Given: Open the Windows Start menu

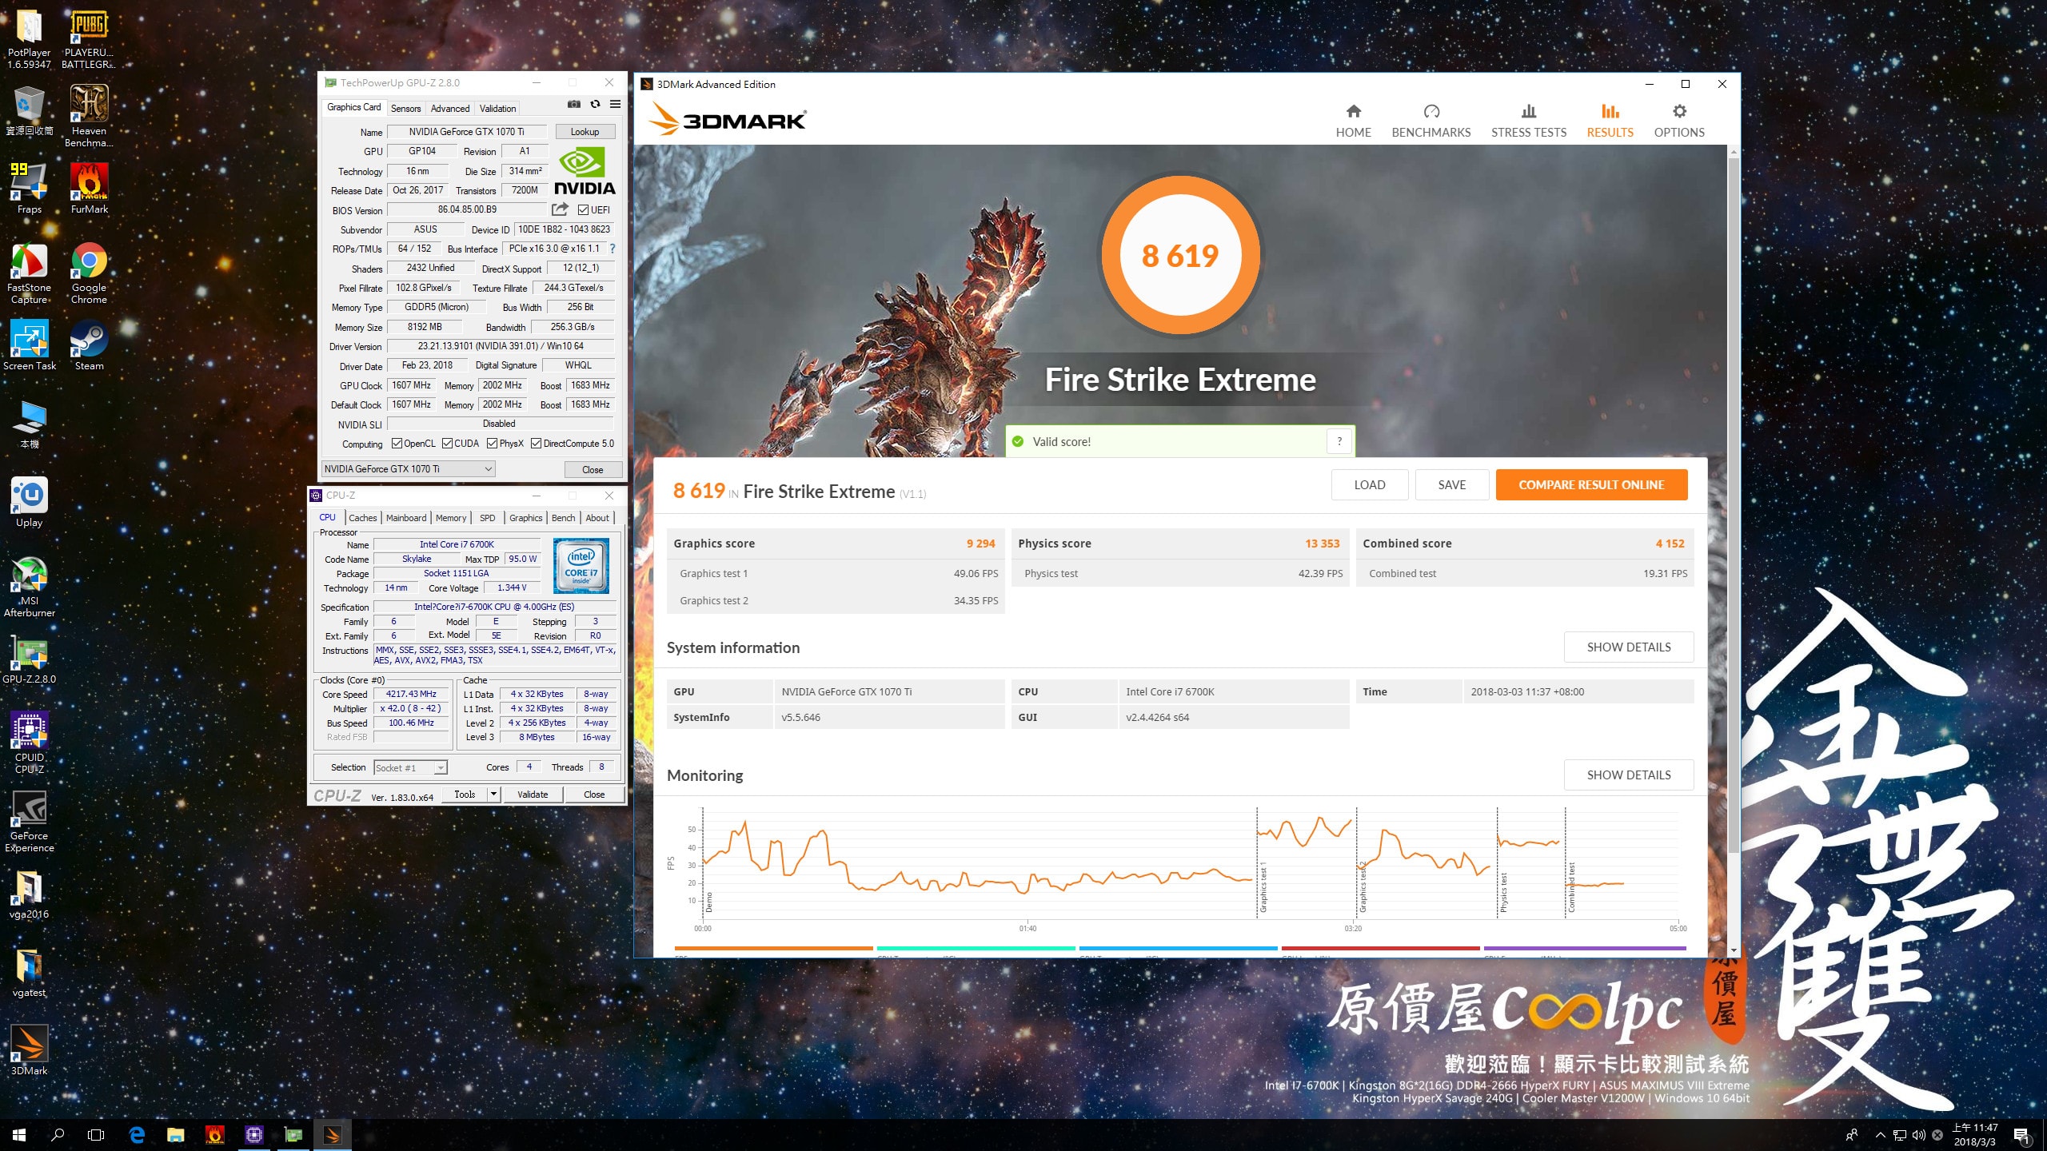Looking at the screenshot, I should tap(19, 1134).
